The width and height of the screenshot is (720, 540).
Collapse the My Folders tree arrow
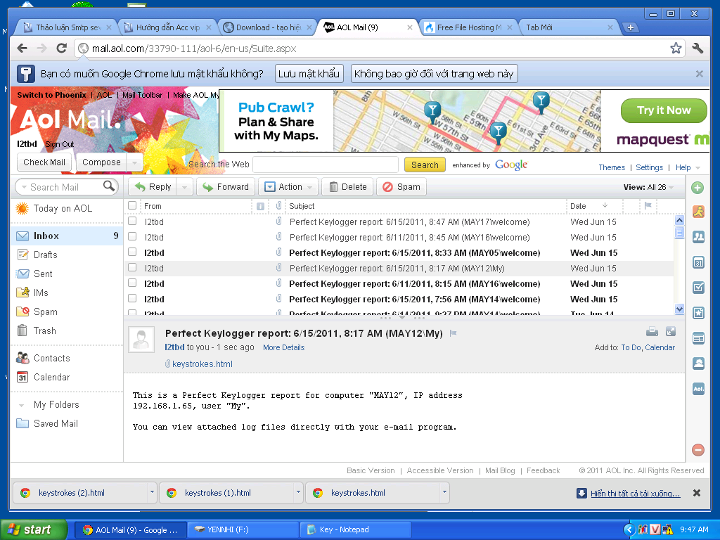pyautogui.click(x=21, y=406)
